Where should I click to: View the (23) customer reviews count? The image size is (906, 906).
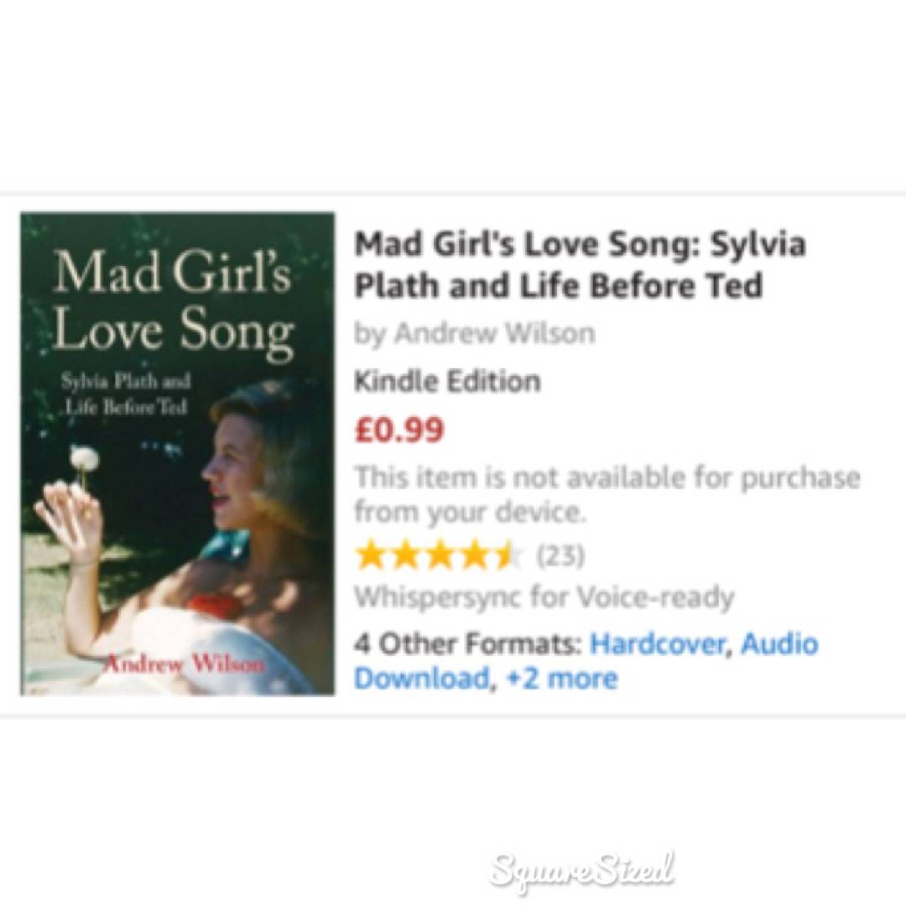click(560, 556)
